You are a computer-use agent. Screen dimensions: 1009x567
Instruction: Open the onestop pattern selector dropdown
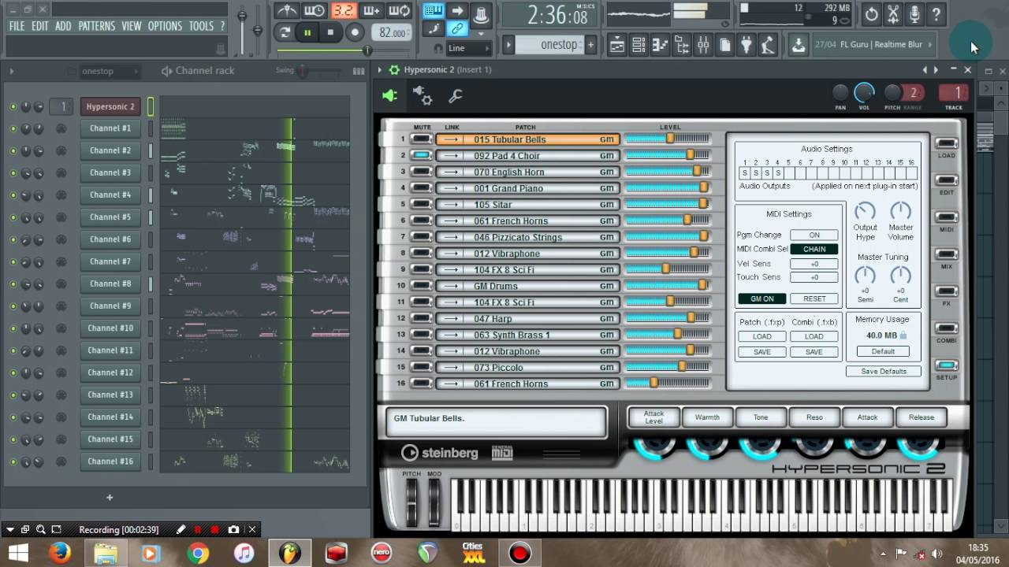[550, 45]
